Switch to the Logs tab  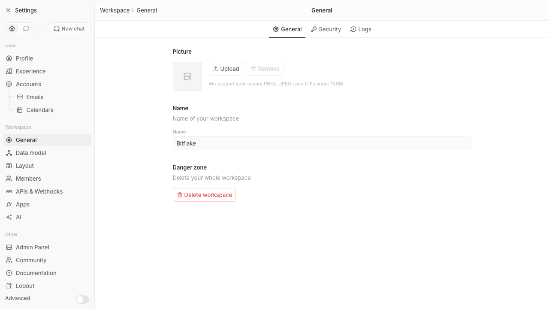tap(361, 29)
